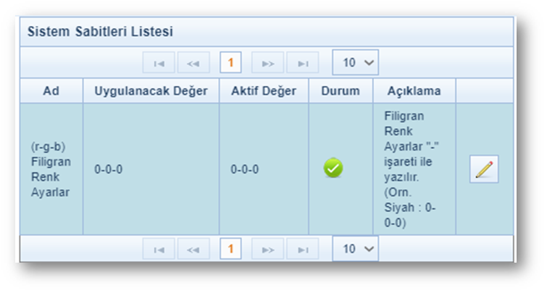The height and width of the screenshot is (293, 547).
Task: Go to first page in bottom paginator
Action: [x=159, y=250]
